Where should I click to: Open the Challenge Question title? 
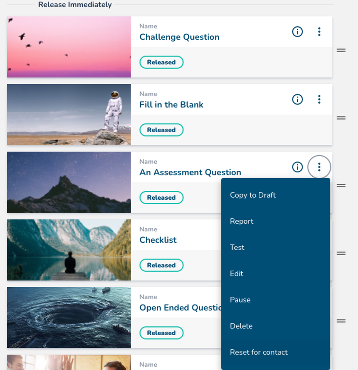(x=179, y=37)
